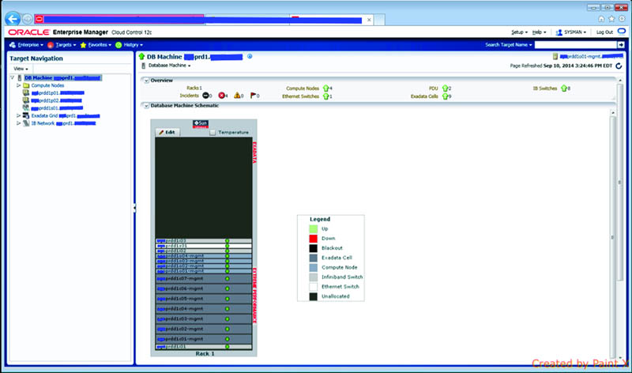This screenshot has width=632, height=373.
Task: Open the Search Target Name dropdown
Action: 509,45
